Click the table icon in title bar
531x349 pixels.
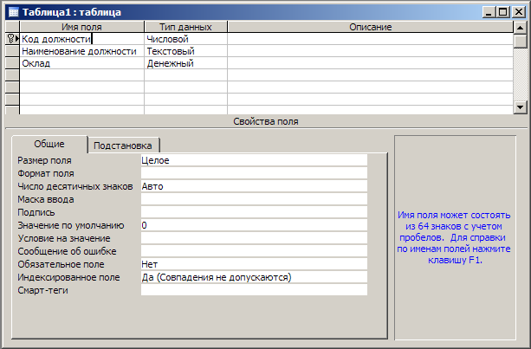[x=14, y=12]
